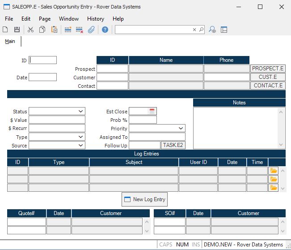The height and width of the screenshot is (250, 291).
Task: Click the Save disk icon
Action: click(17, 30)
